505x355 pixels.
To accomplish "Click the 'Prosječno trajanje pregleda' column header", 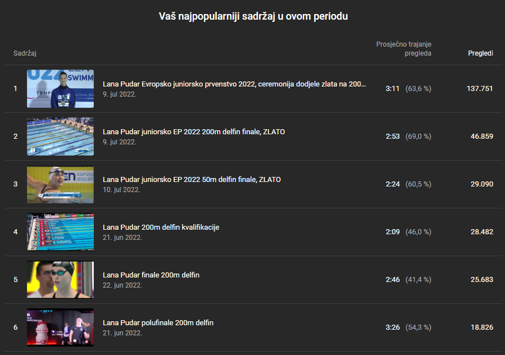I will (x=403, y=49).
